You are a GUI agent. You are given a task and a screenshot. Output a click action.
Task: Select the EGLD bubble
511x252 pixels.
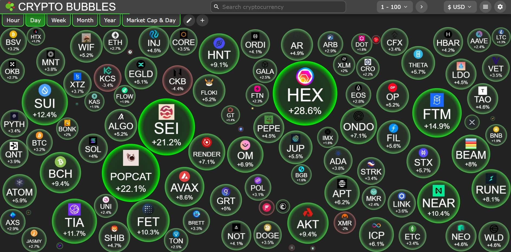pos(141,73)
